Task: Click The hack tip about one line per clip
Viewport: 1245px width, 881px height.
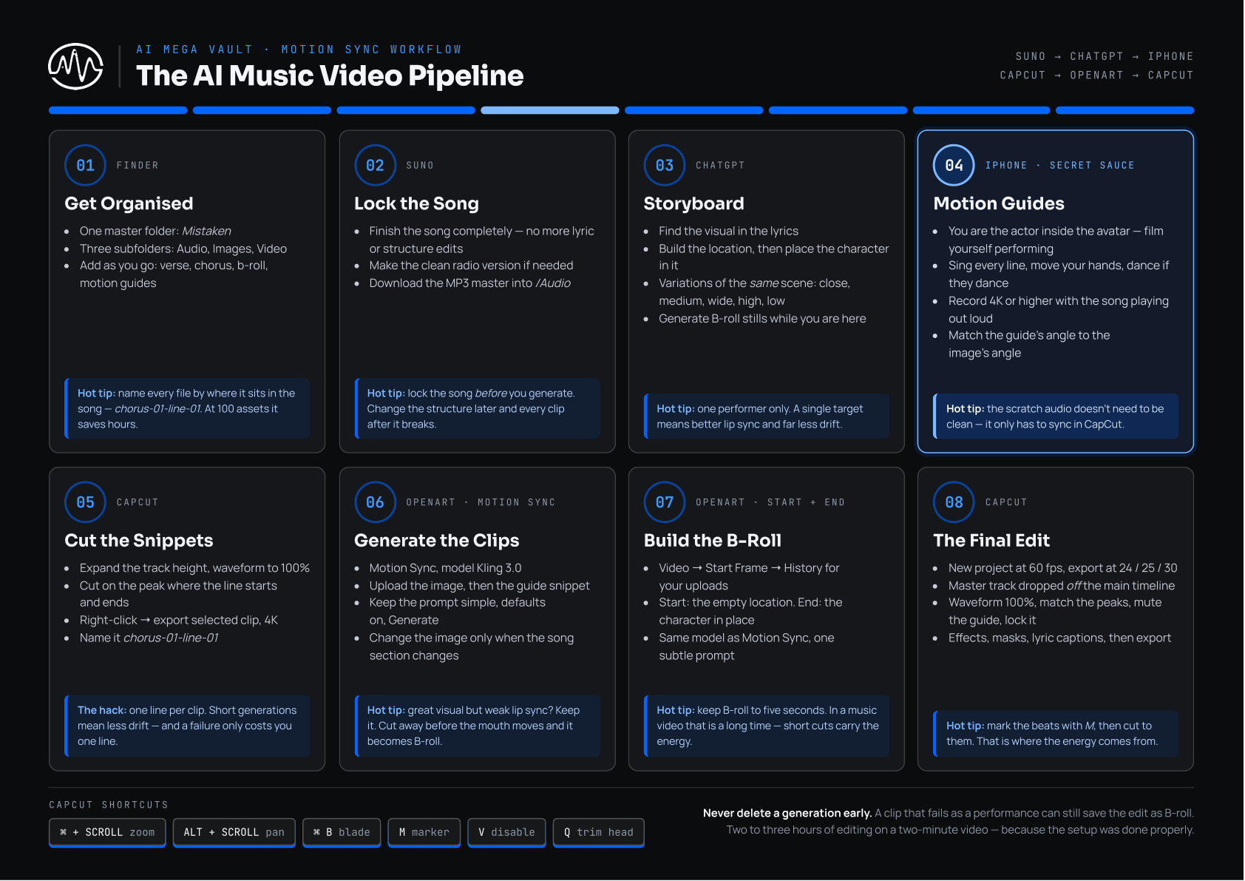Action: [x=188, y=726]
